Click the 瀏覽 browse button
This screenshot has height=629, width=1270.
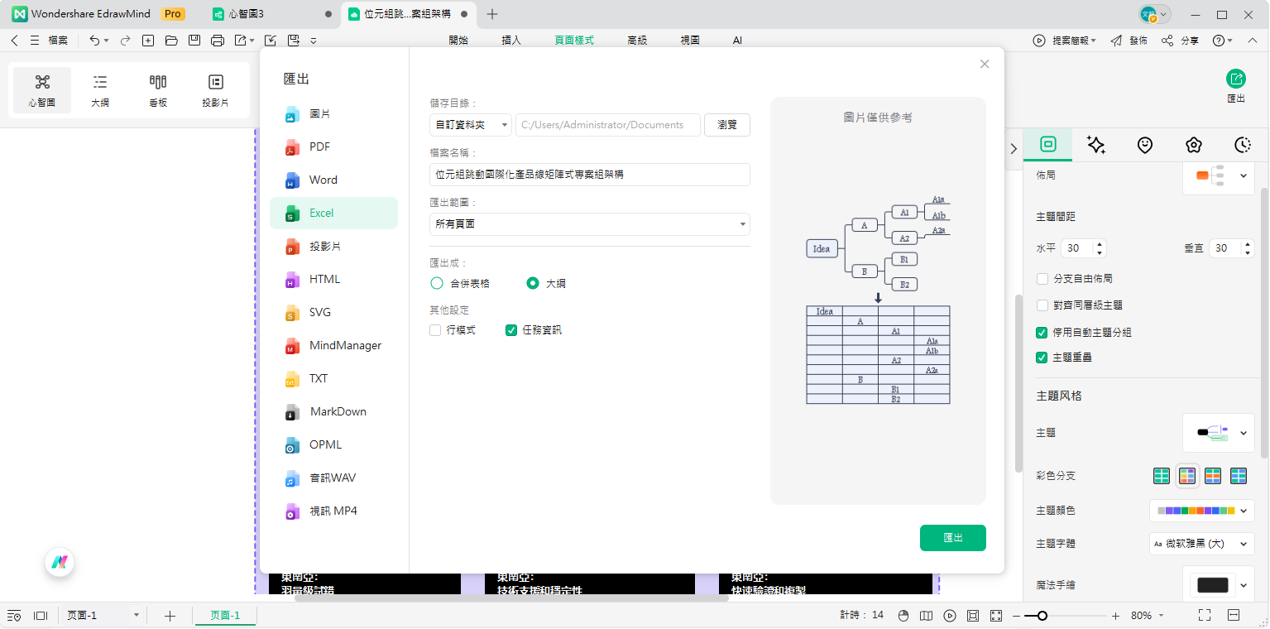[x=726, y=124]
